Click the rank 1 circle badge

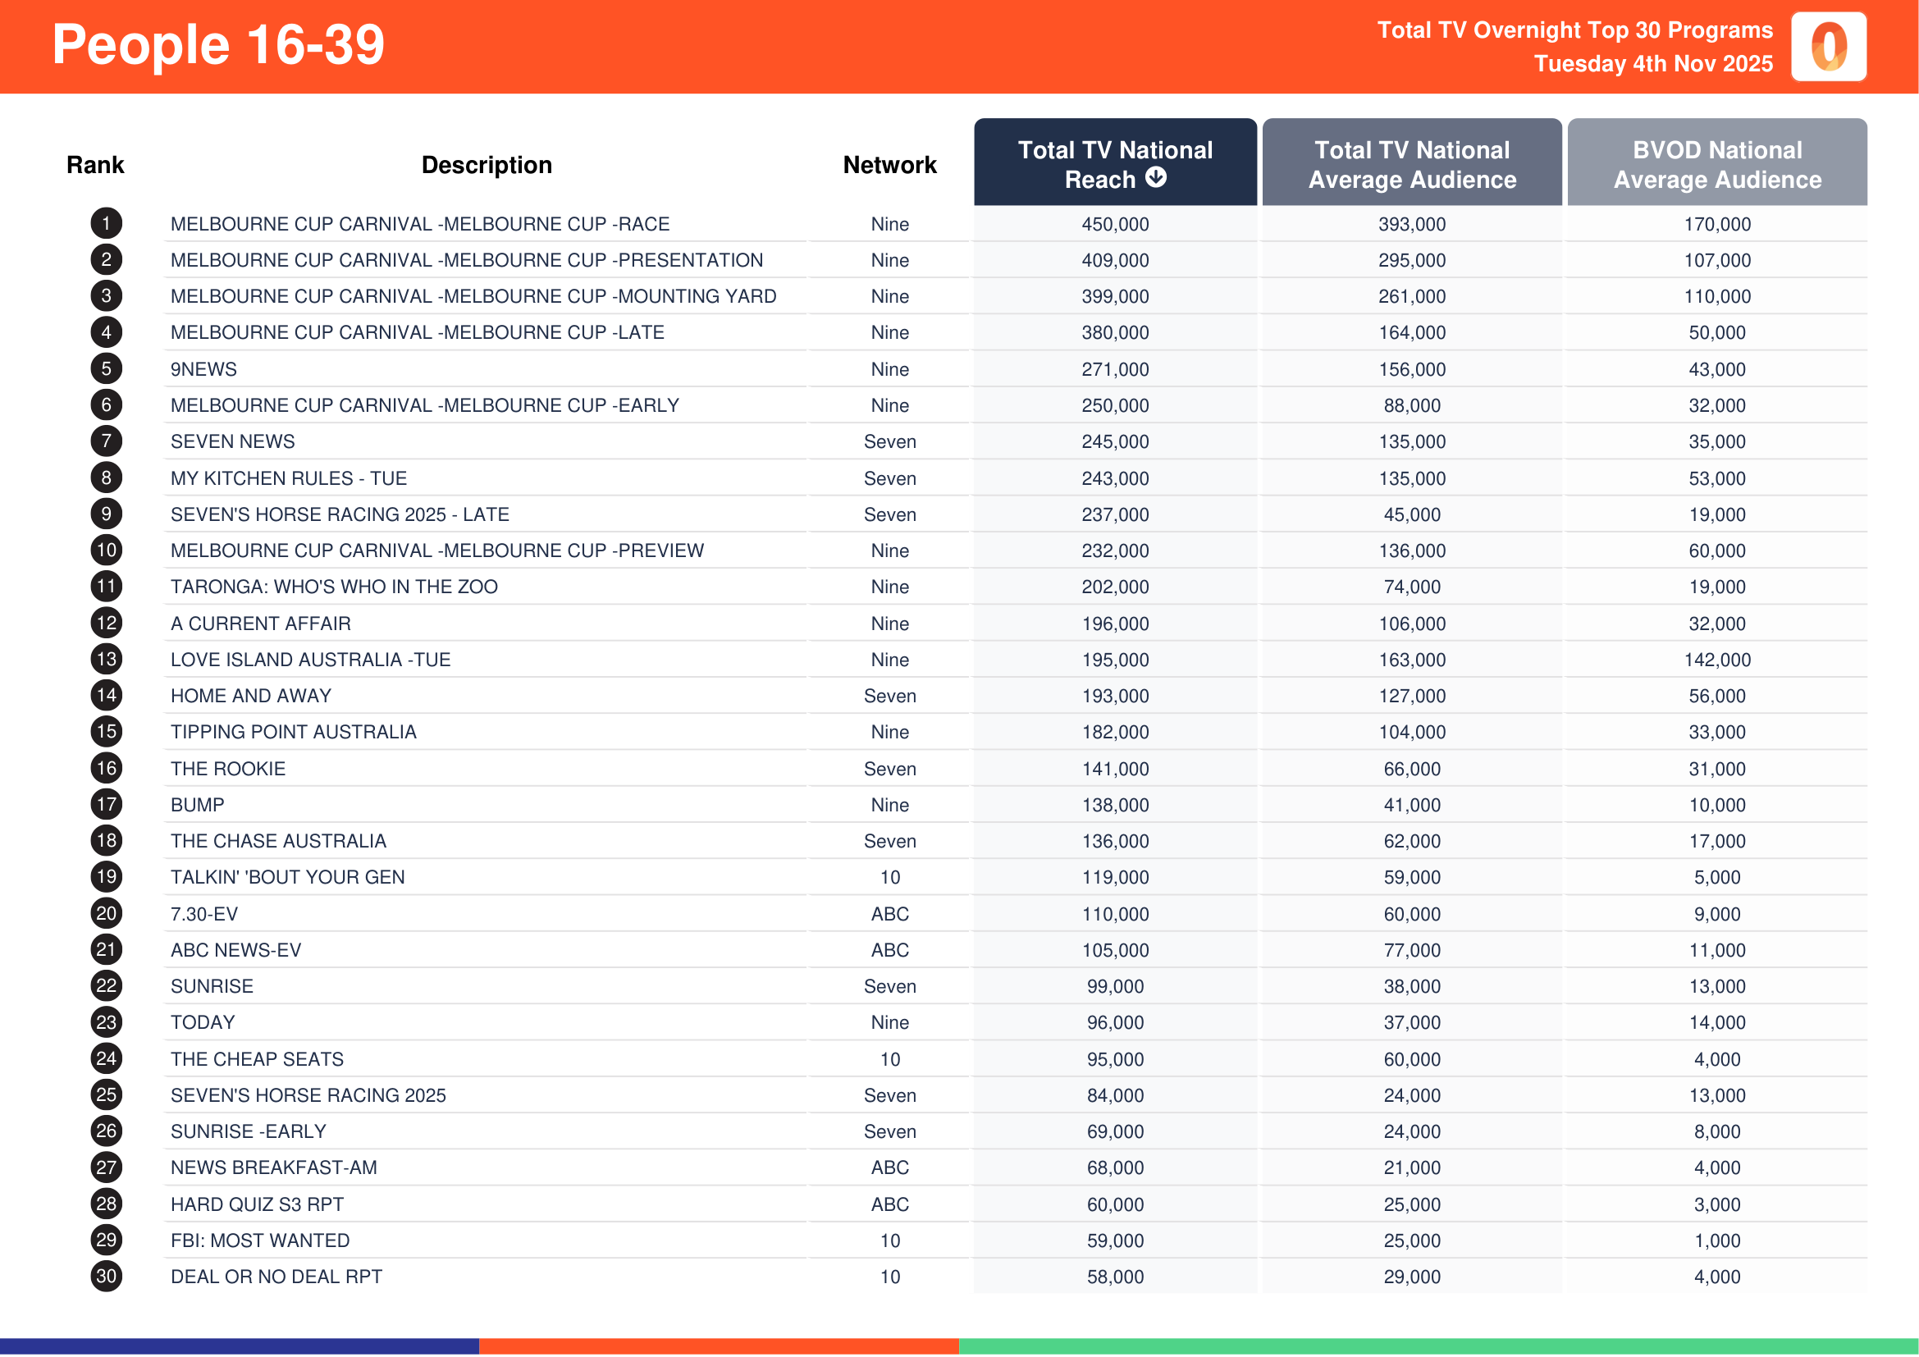coord(106,223)
